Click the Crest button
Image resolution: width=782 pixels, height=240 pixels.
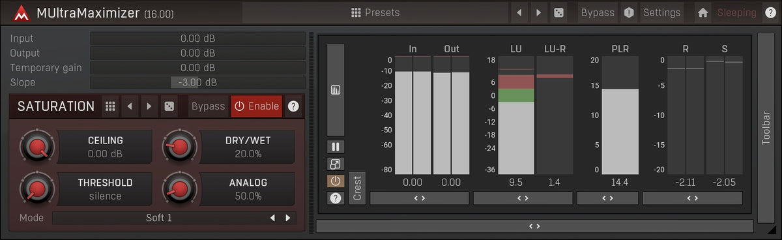[x=357, y=188]
